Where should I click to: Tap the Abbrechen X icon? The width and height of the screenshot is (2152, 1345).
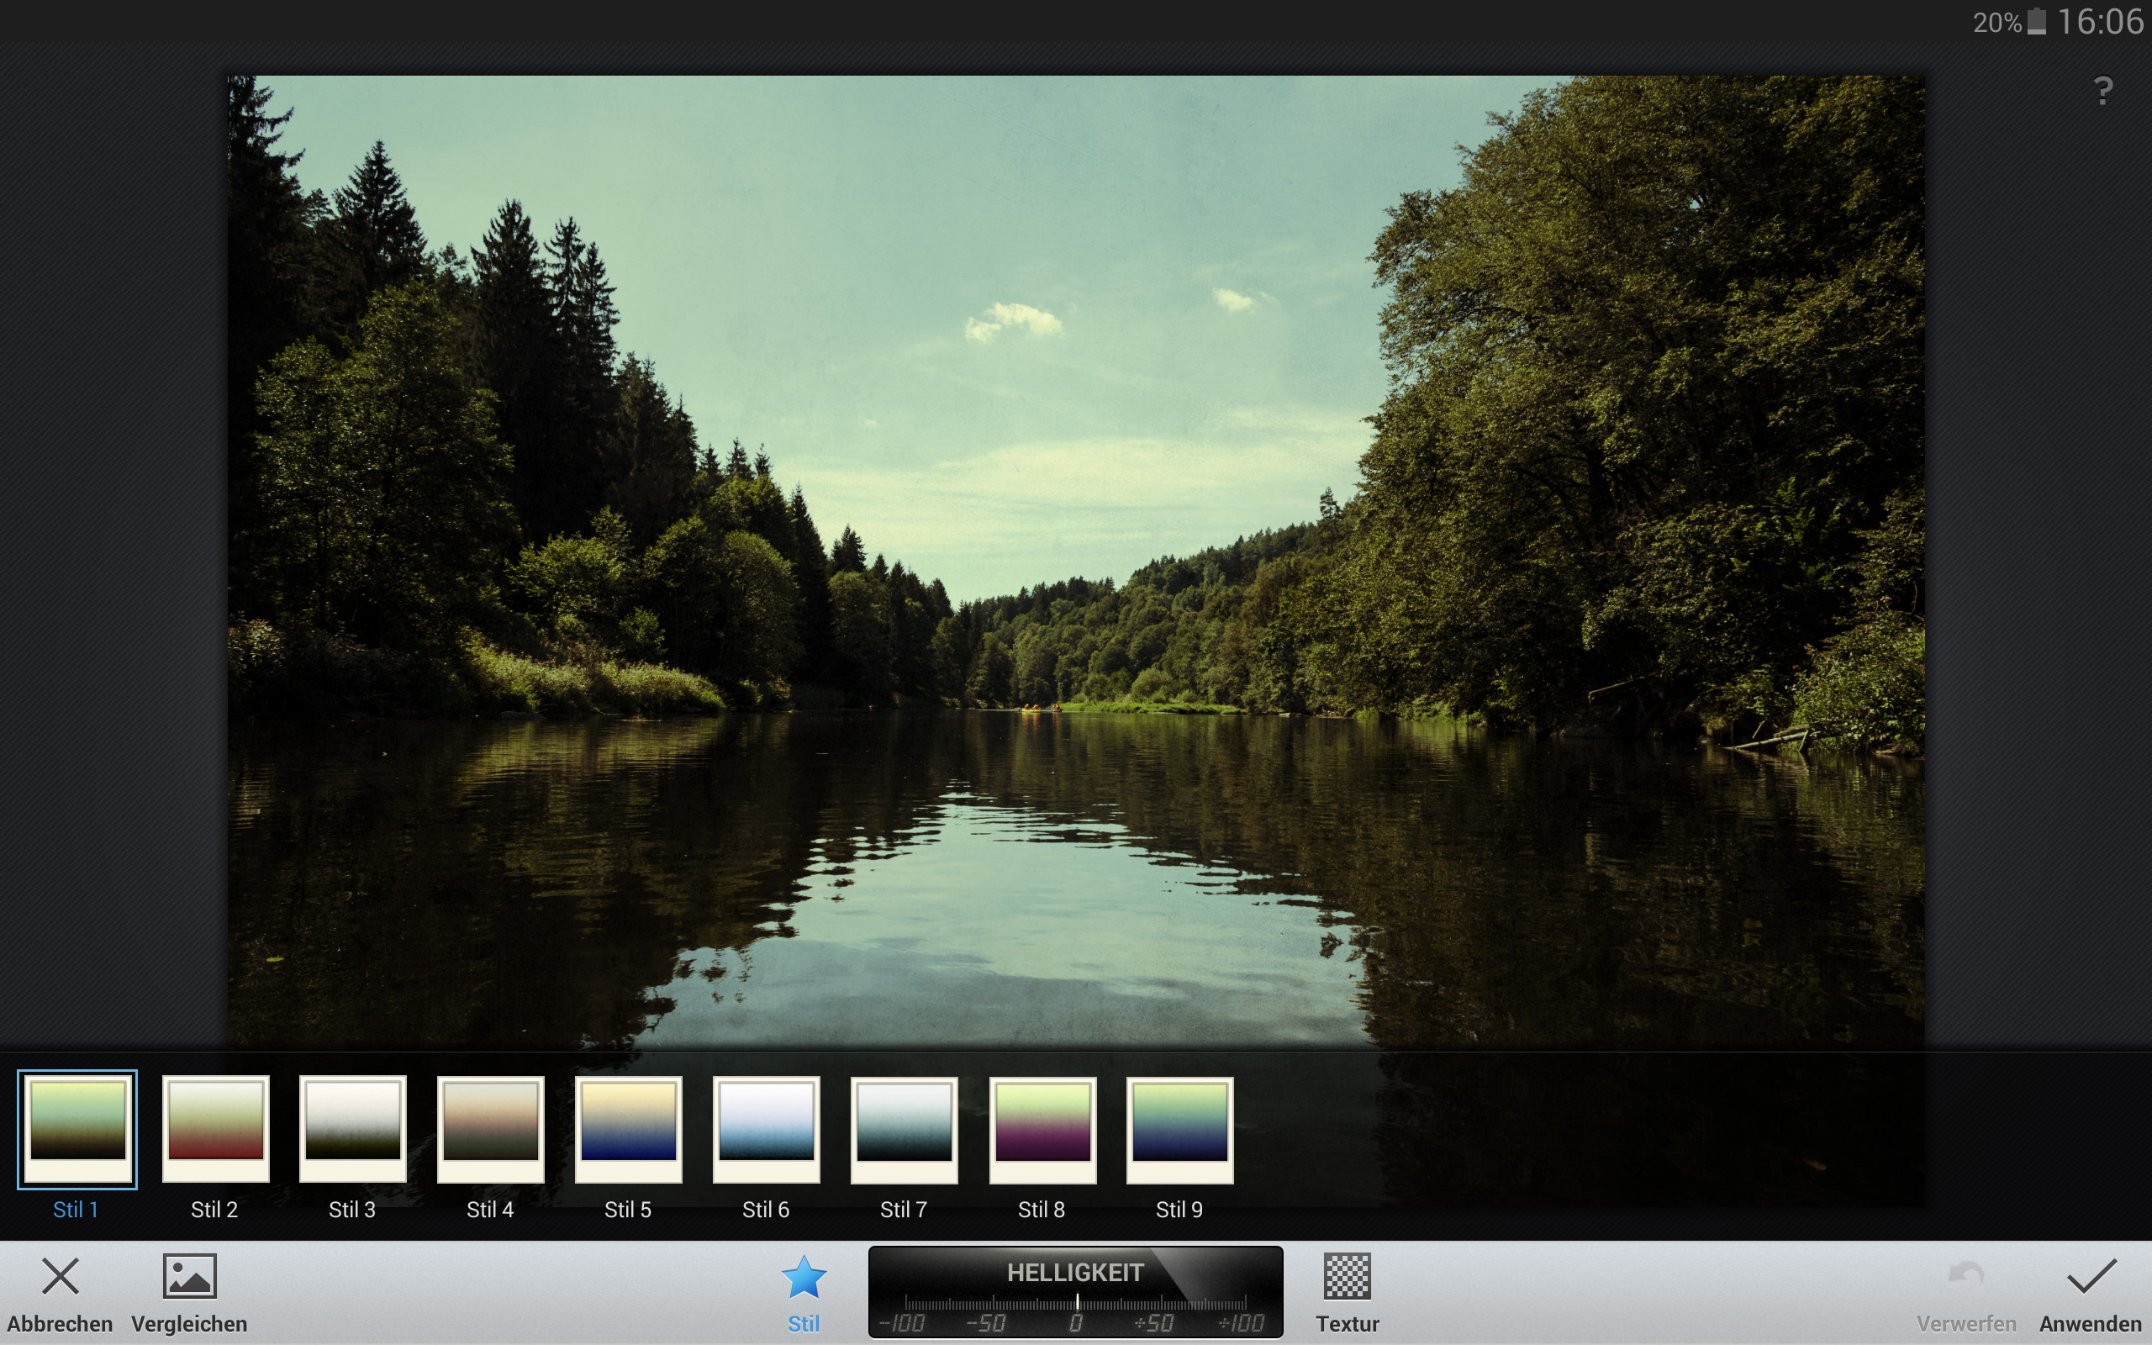(61, 1277)
